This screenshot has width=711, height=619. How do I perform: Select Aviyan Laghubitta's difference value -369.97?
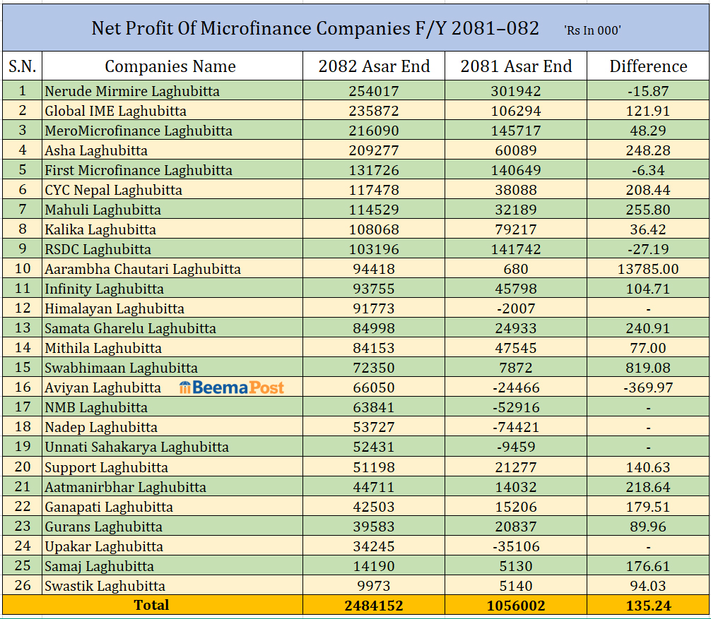[648, 387]
